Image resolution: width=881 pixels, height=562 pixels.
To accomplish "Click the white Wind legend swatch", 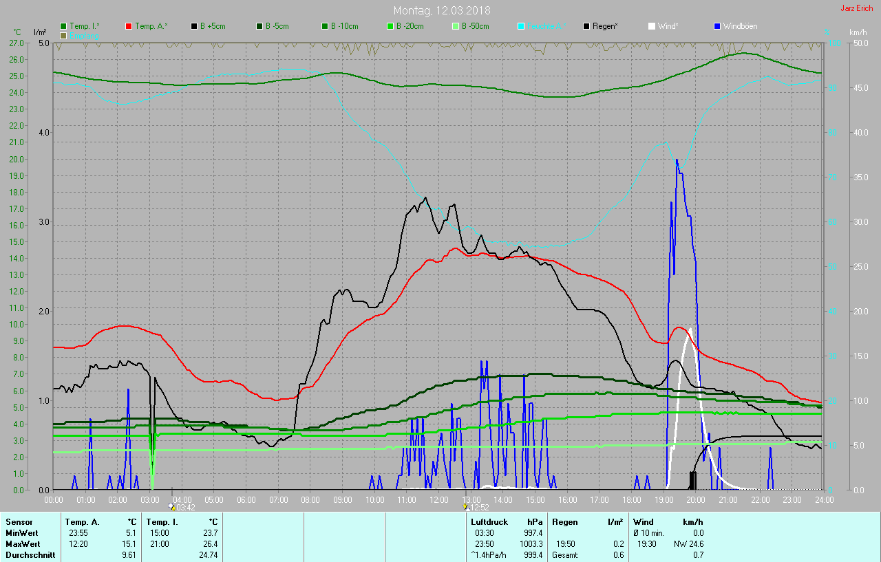I will pyautogui.click(x=652, y=26).
